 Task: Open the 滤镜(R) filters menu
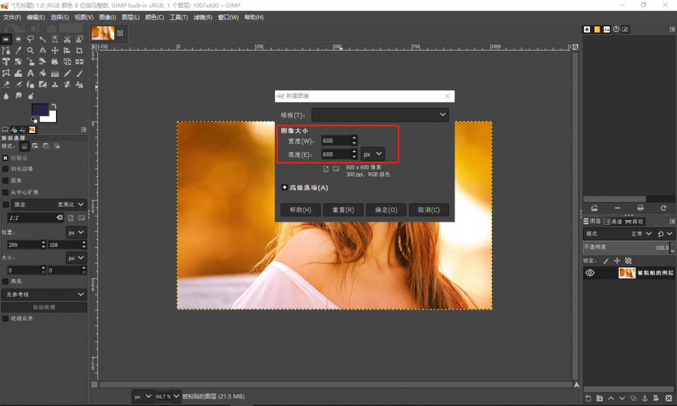point(203,17)
